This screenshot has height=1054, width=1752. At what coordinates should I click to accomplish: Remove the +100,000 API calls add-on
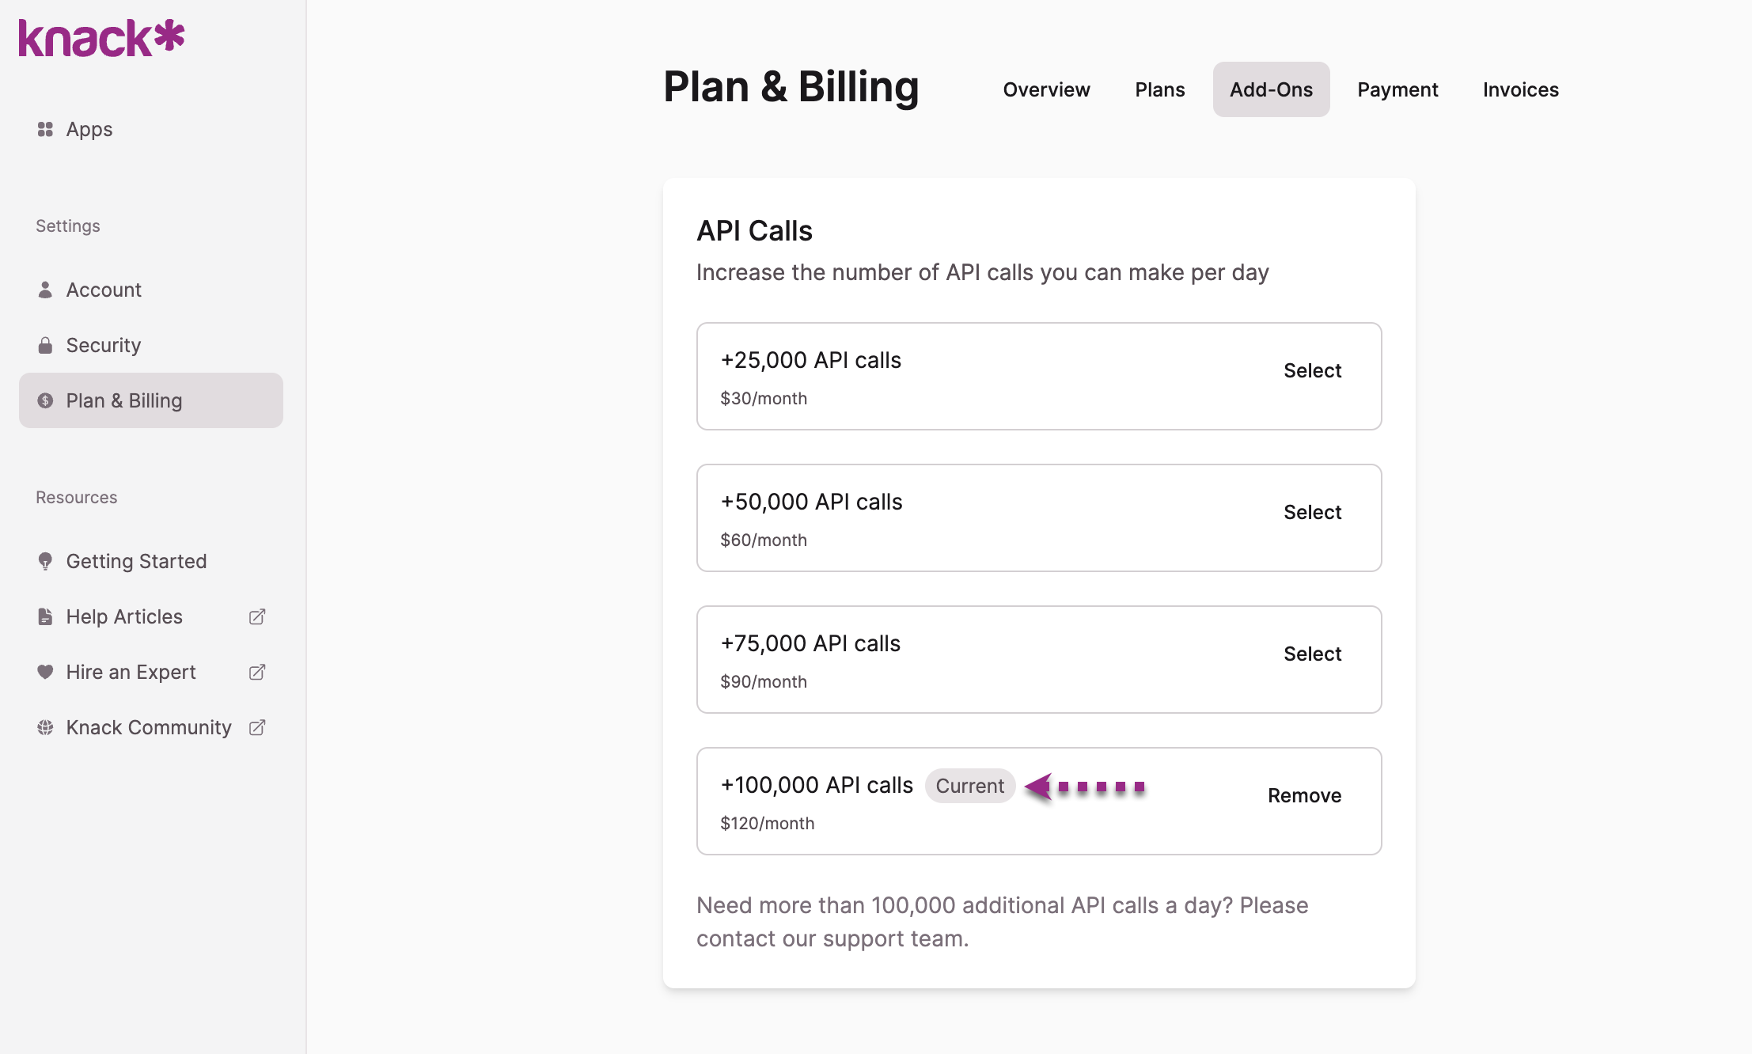click(x=1304, y=795)
